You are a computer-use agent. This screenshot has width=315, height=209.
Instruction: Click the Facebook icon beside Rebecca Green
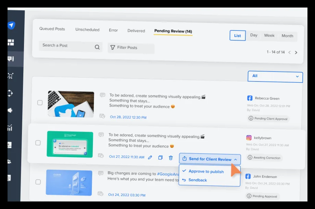(250, 98)
